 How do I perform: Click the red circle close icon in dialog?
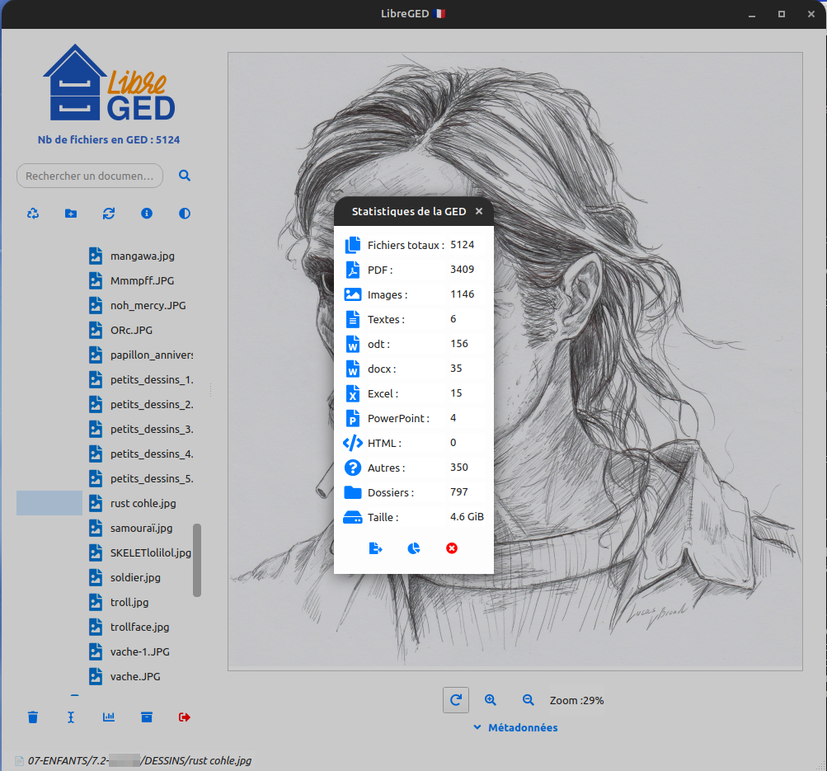click(x=452, y=548)
